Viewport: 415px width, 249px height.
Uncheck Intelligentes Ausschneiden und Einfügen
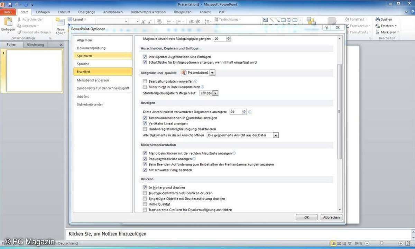coord(145,57)
